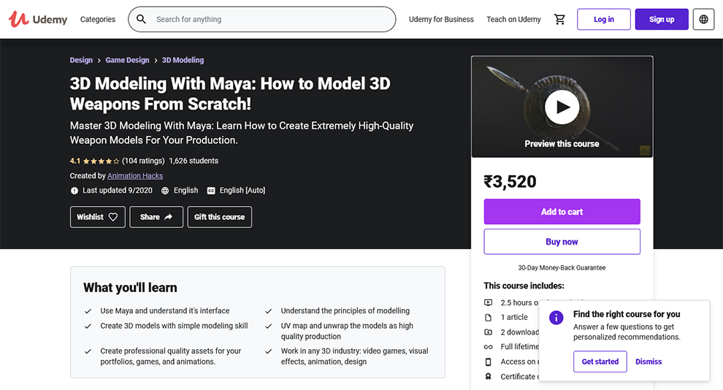The height and width of the screenshot is (390, 723).
Task: Click checkmark beside UV map and unwrap
Action: pos(268,326)
